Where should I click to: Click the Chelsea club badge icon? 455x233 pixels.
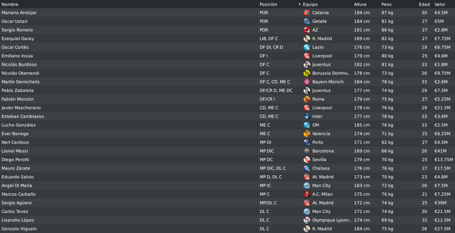(306, 169)
